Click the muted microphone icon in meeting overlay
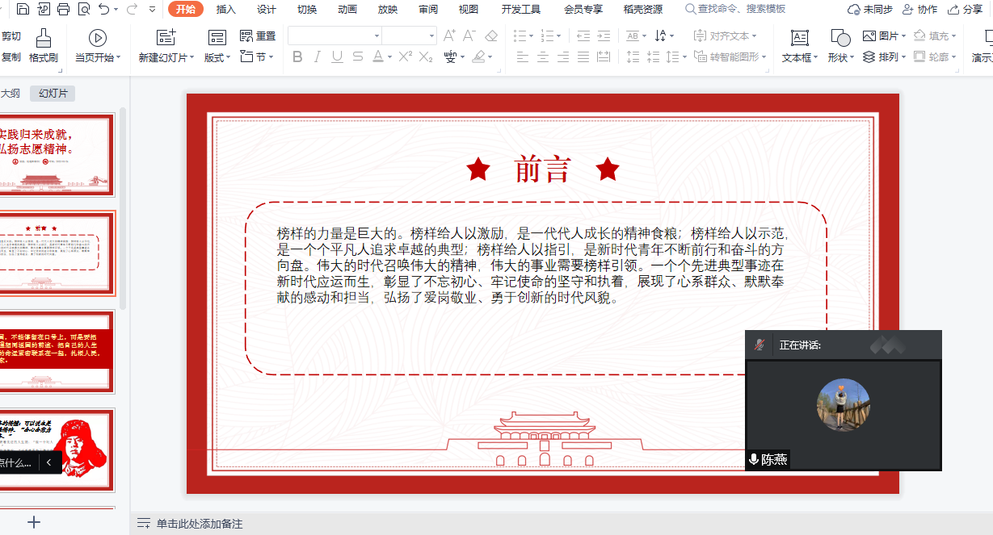Viewport: 993px width, 535px height. point(759,345)
